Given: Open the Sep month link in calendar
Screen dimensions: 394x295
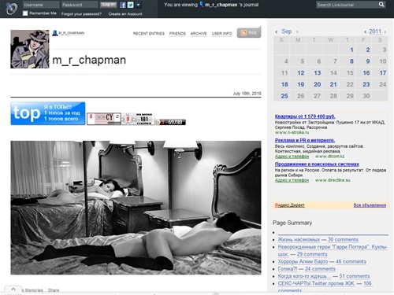Looking at the screenshot, I should (287, 31).
